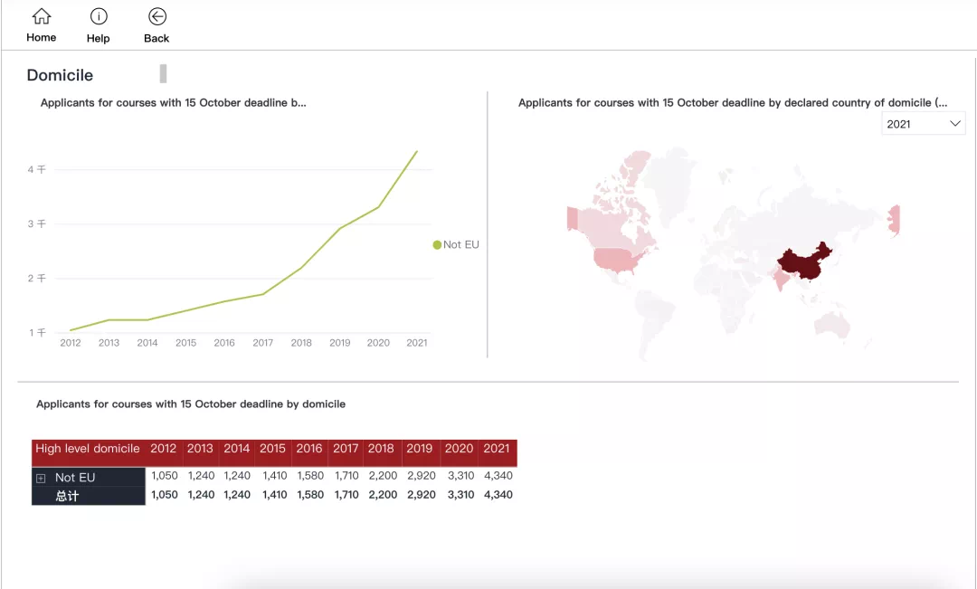
Task: Expand the Not EU row plus icon
Action: pyautogui.click(x=41, y=478)
